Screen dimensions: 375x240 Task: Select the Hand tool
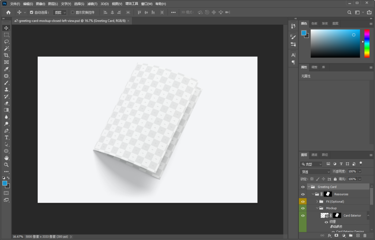click(x=6, y=158)
